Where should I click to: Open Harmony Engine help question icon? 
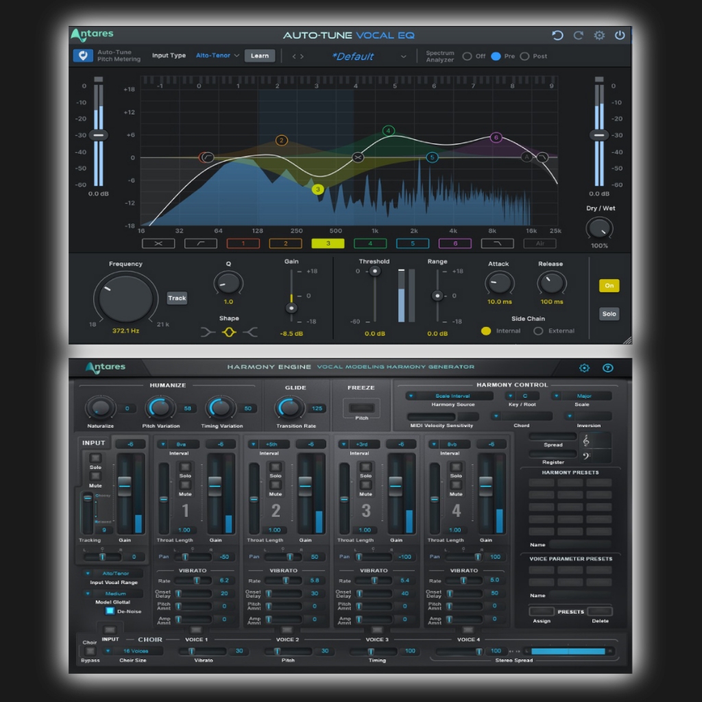tap(607, 368)
